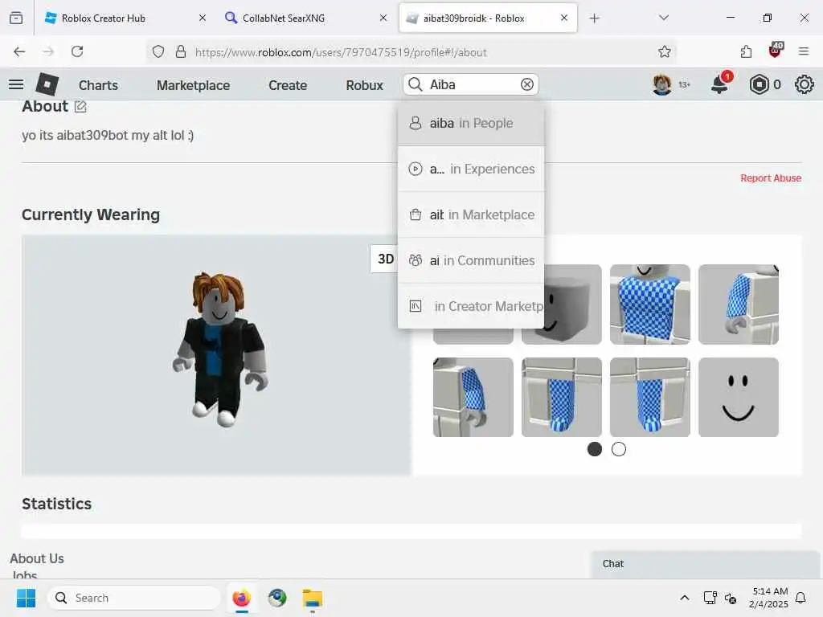Show site security padlock info
Viewport: 823px width, 617px height.
[x=181, y=51]
